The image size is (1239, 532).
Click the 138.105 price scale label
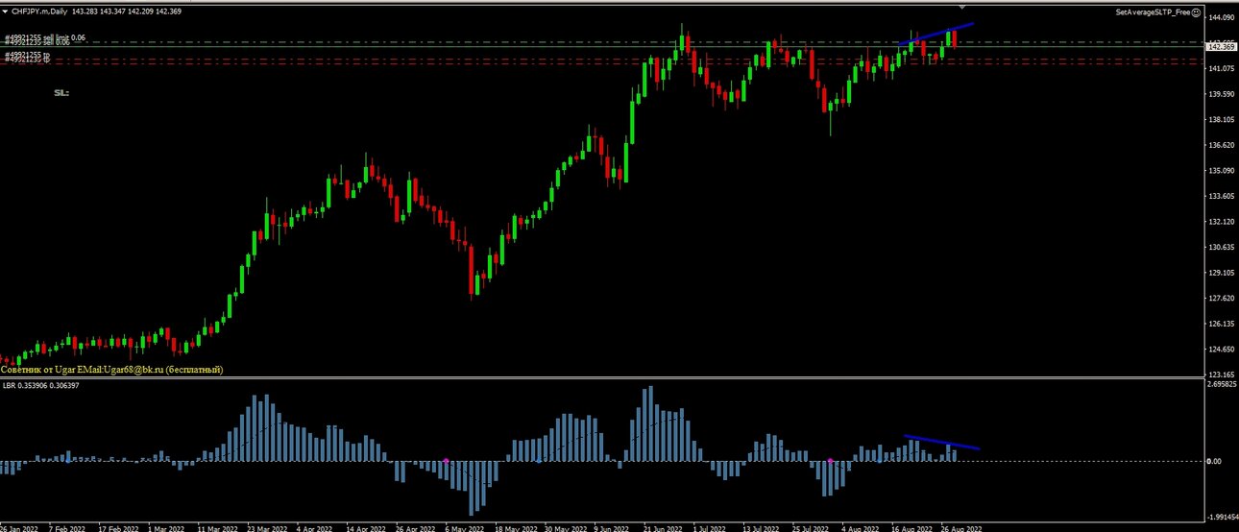pyautogui.click(x=1222, y=119)
